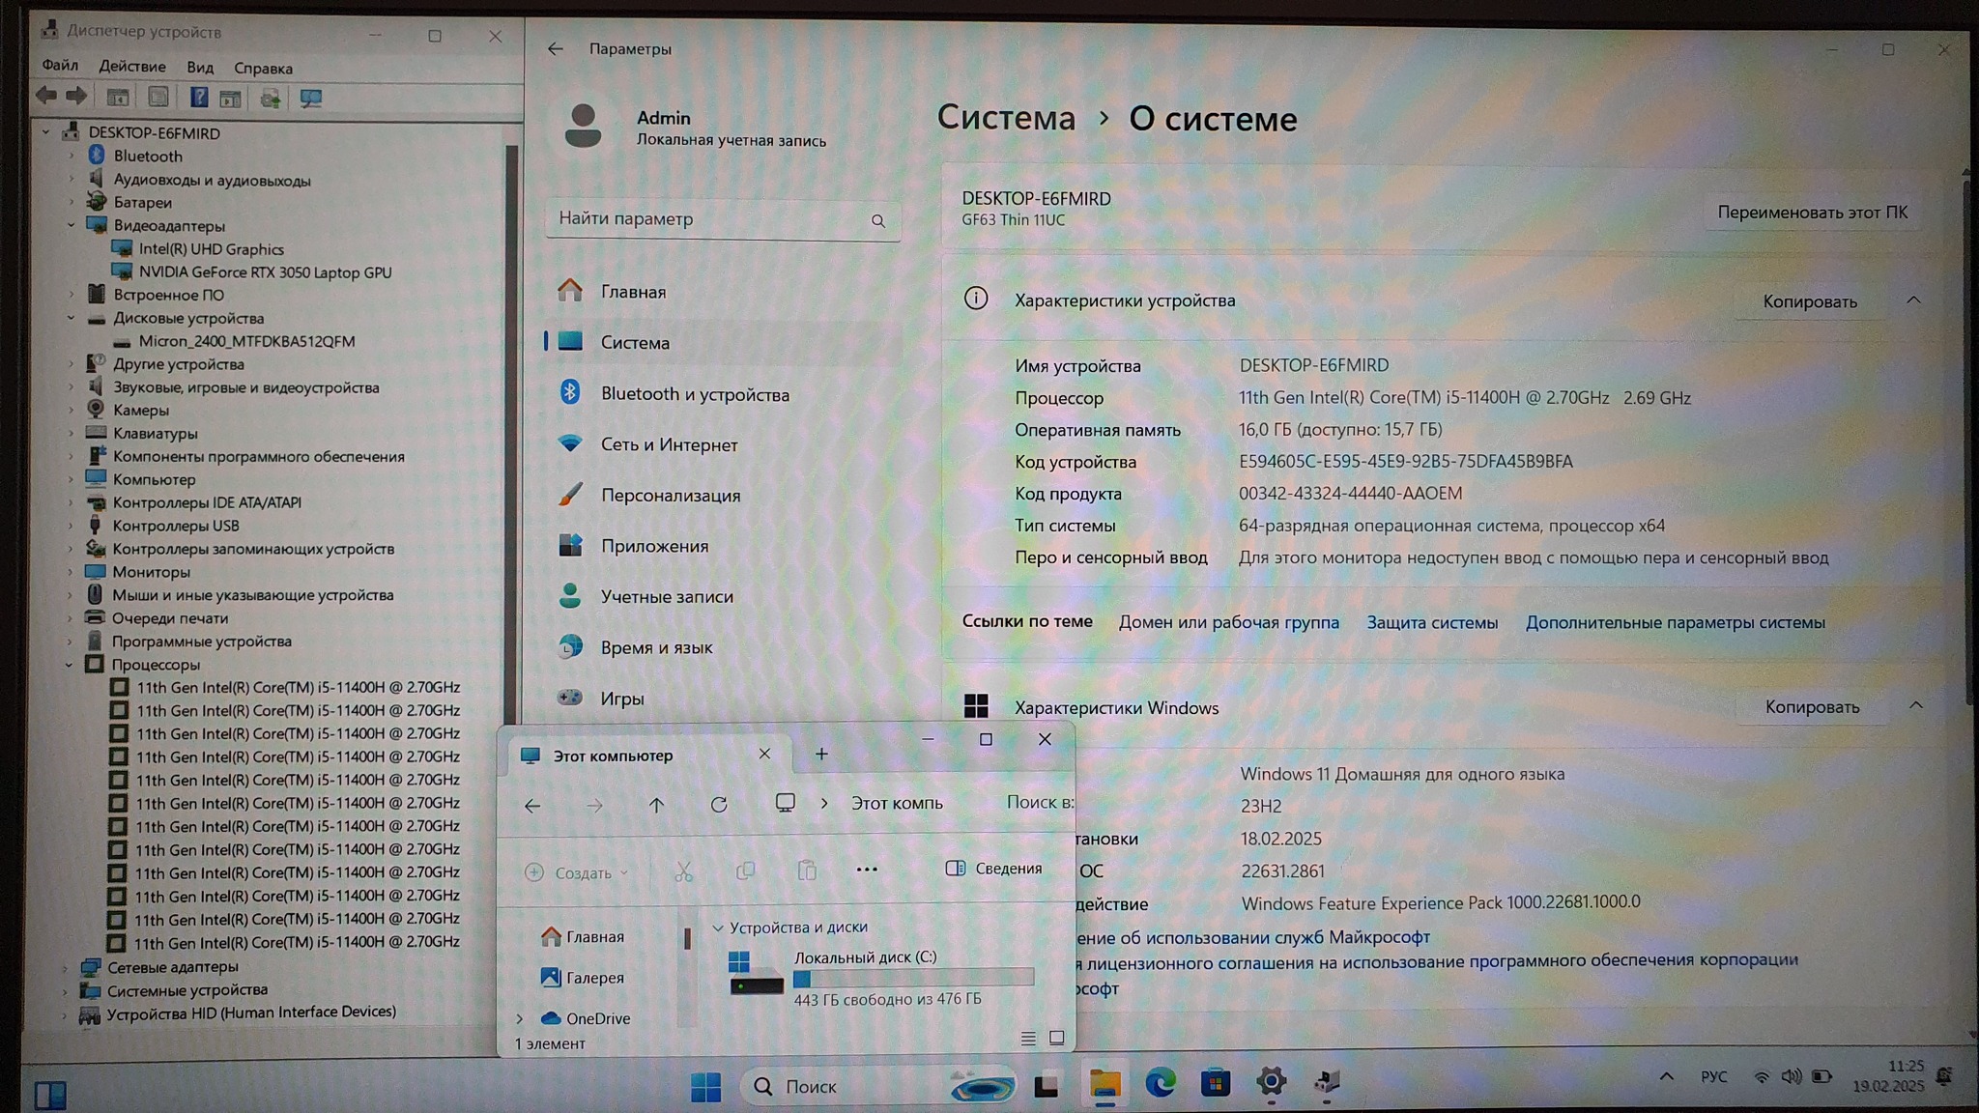Click the refresh icon in File Explorer
This screenshot has height=1113, width=1979.
tap(718, 805)
